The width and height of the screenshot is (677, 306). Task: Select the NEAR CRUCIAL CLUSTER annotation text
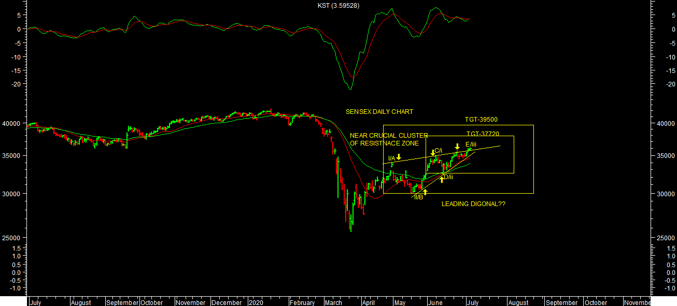389,136
